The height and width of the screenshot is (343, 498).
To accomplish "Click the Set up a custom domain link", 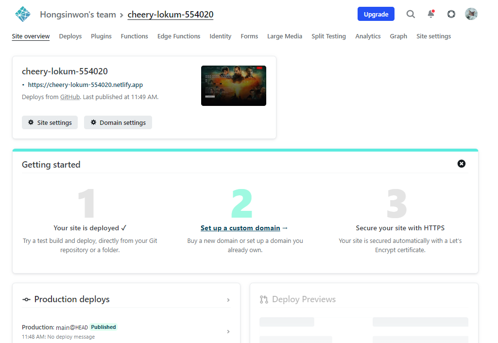I will [x=240, y=228].
